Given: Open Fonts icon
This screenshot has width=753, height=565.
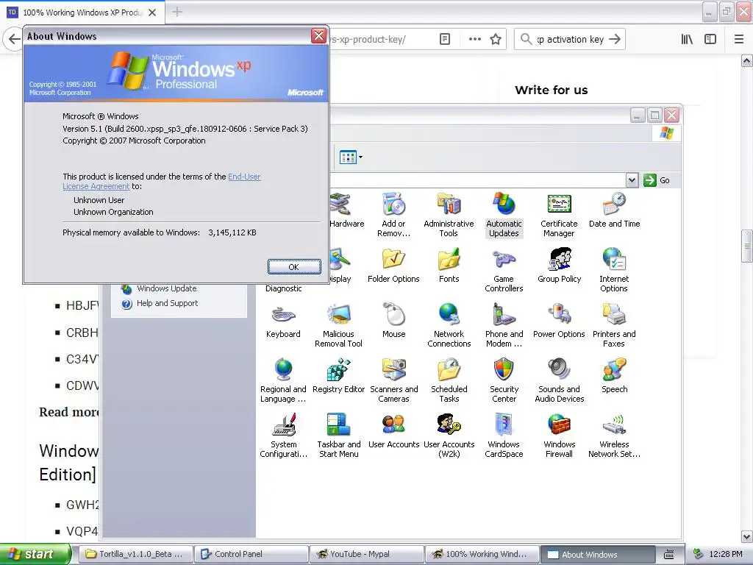Looking at the screenshot, I should [449, 265].
